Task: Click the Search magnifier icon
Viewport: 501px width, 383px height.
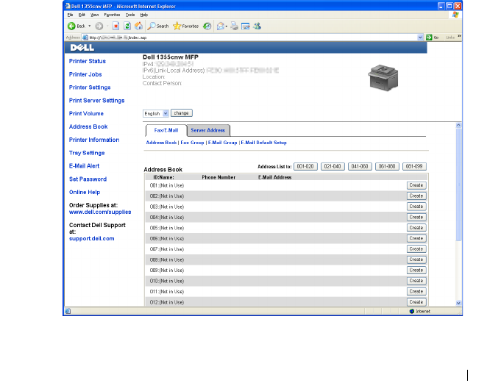Action: [151, 26]
